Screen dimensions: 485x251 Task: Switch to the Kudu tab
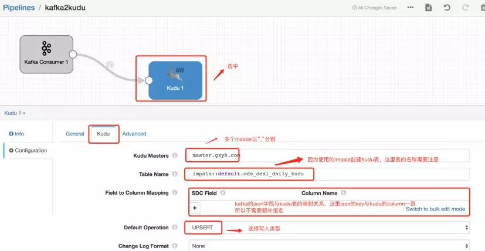pyautogui.click(x=103, y=134)
